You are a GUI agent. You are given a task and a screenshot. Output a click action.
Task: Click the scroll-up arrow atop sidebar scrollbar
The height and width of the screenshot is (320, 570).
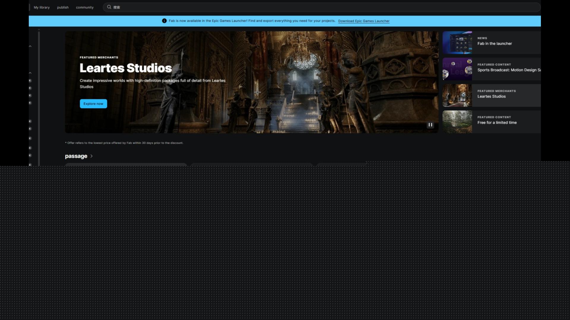(x=39, y=30)
